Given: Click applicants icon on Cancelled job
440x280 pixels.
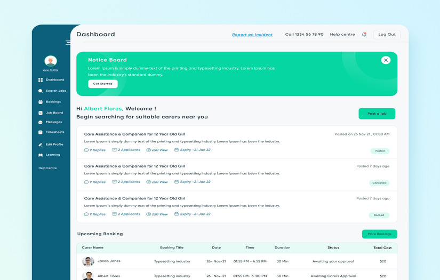Looking at the screenshot, I should [x=115, y=182].
